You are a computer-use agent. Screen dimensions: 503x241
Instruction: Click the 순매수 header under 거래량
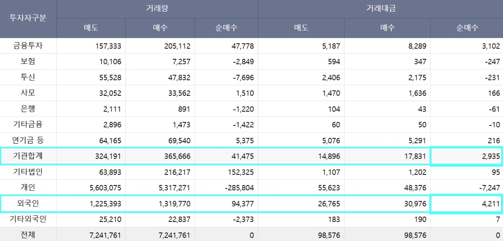pyautogui.click(x=226, y=28)
